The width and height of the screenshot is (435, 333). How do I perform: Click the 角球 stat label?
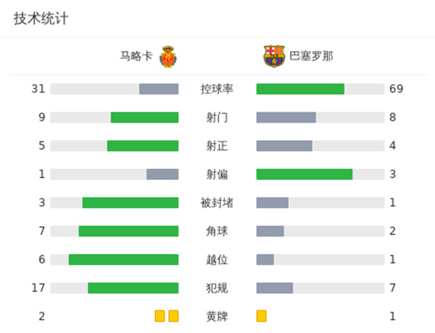click(217, 231)
